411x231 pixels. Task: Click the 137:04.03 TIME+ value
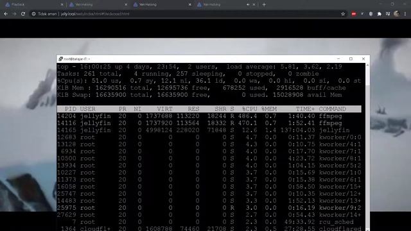297,130
